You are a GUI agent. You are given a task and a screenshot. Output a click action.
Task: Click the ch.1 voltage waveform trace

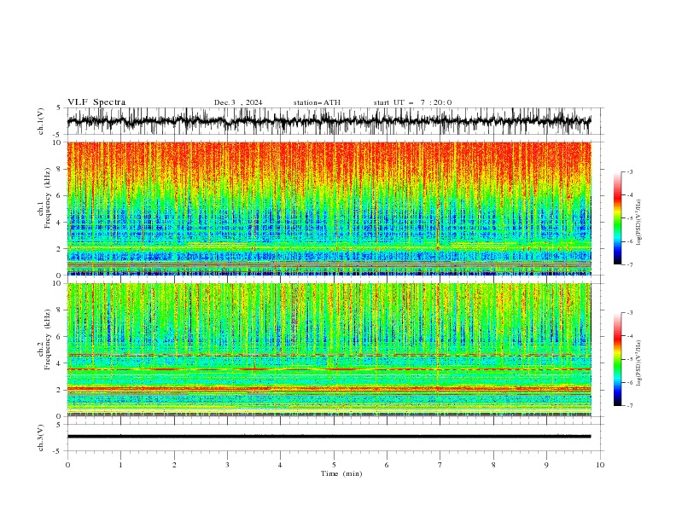pos(329,121)
